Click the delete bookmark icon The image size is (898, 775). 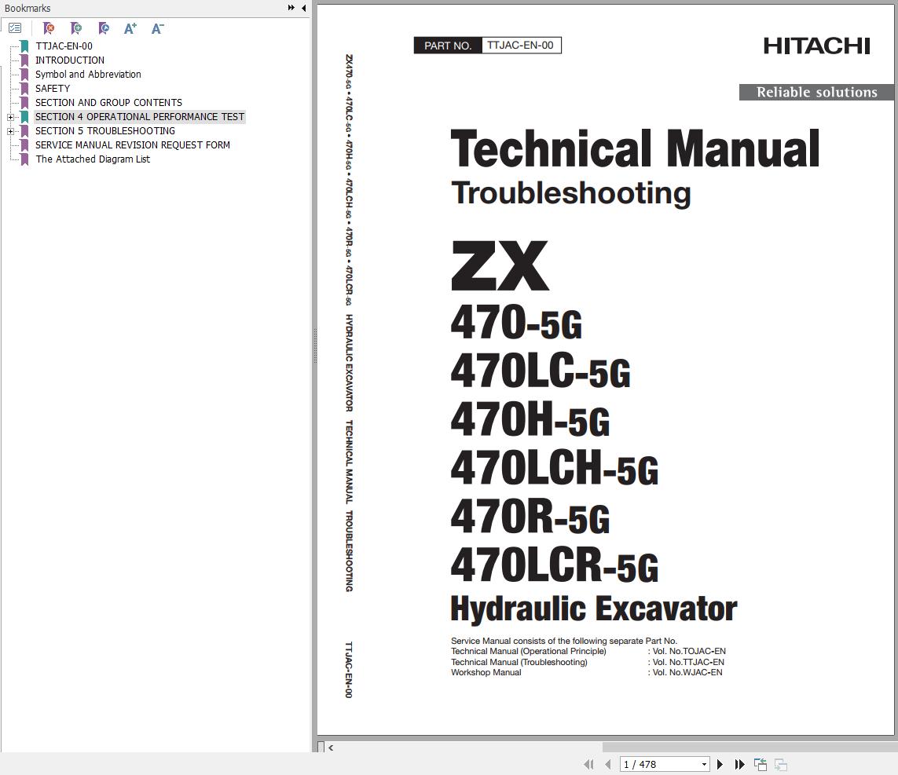(49, 28)
